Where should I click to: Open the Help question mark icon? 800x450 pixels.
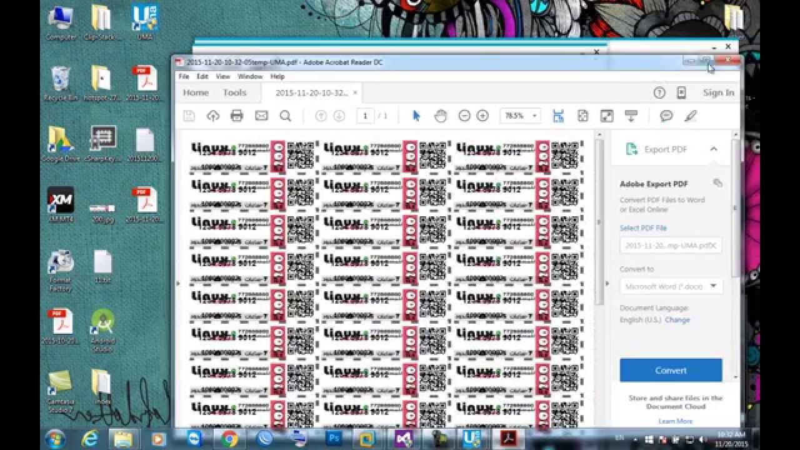[659, 92]
